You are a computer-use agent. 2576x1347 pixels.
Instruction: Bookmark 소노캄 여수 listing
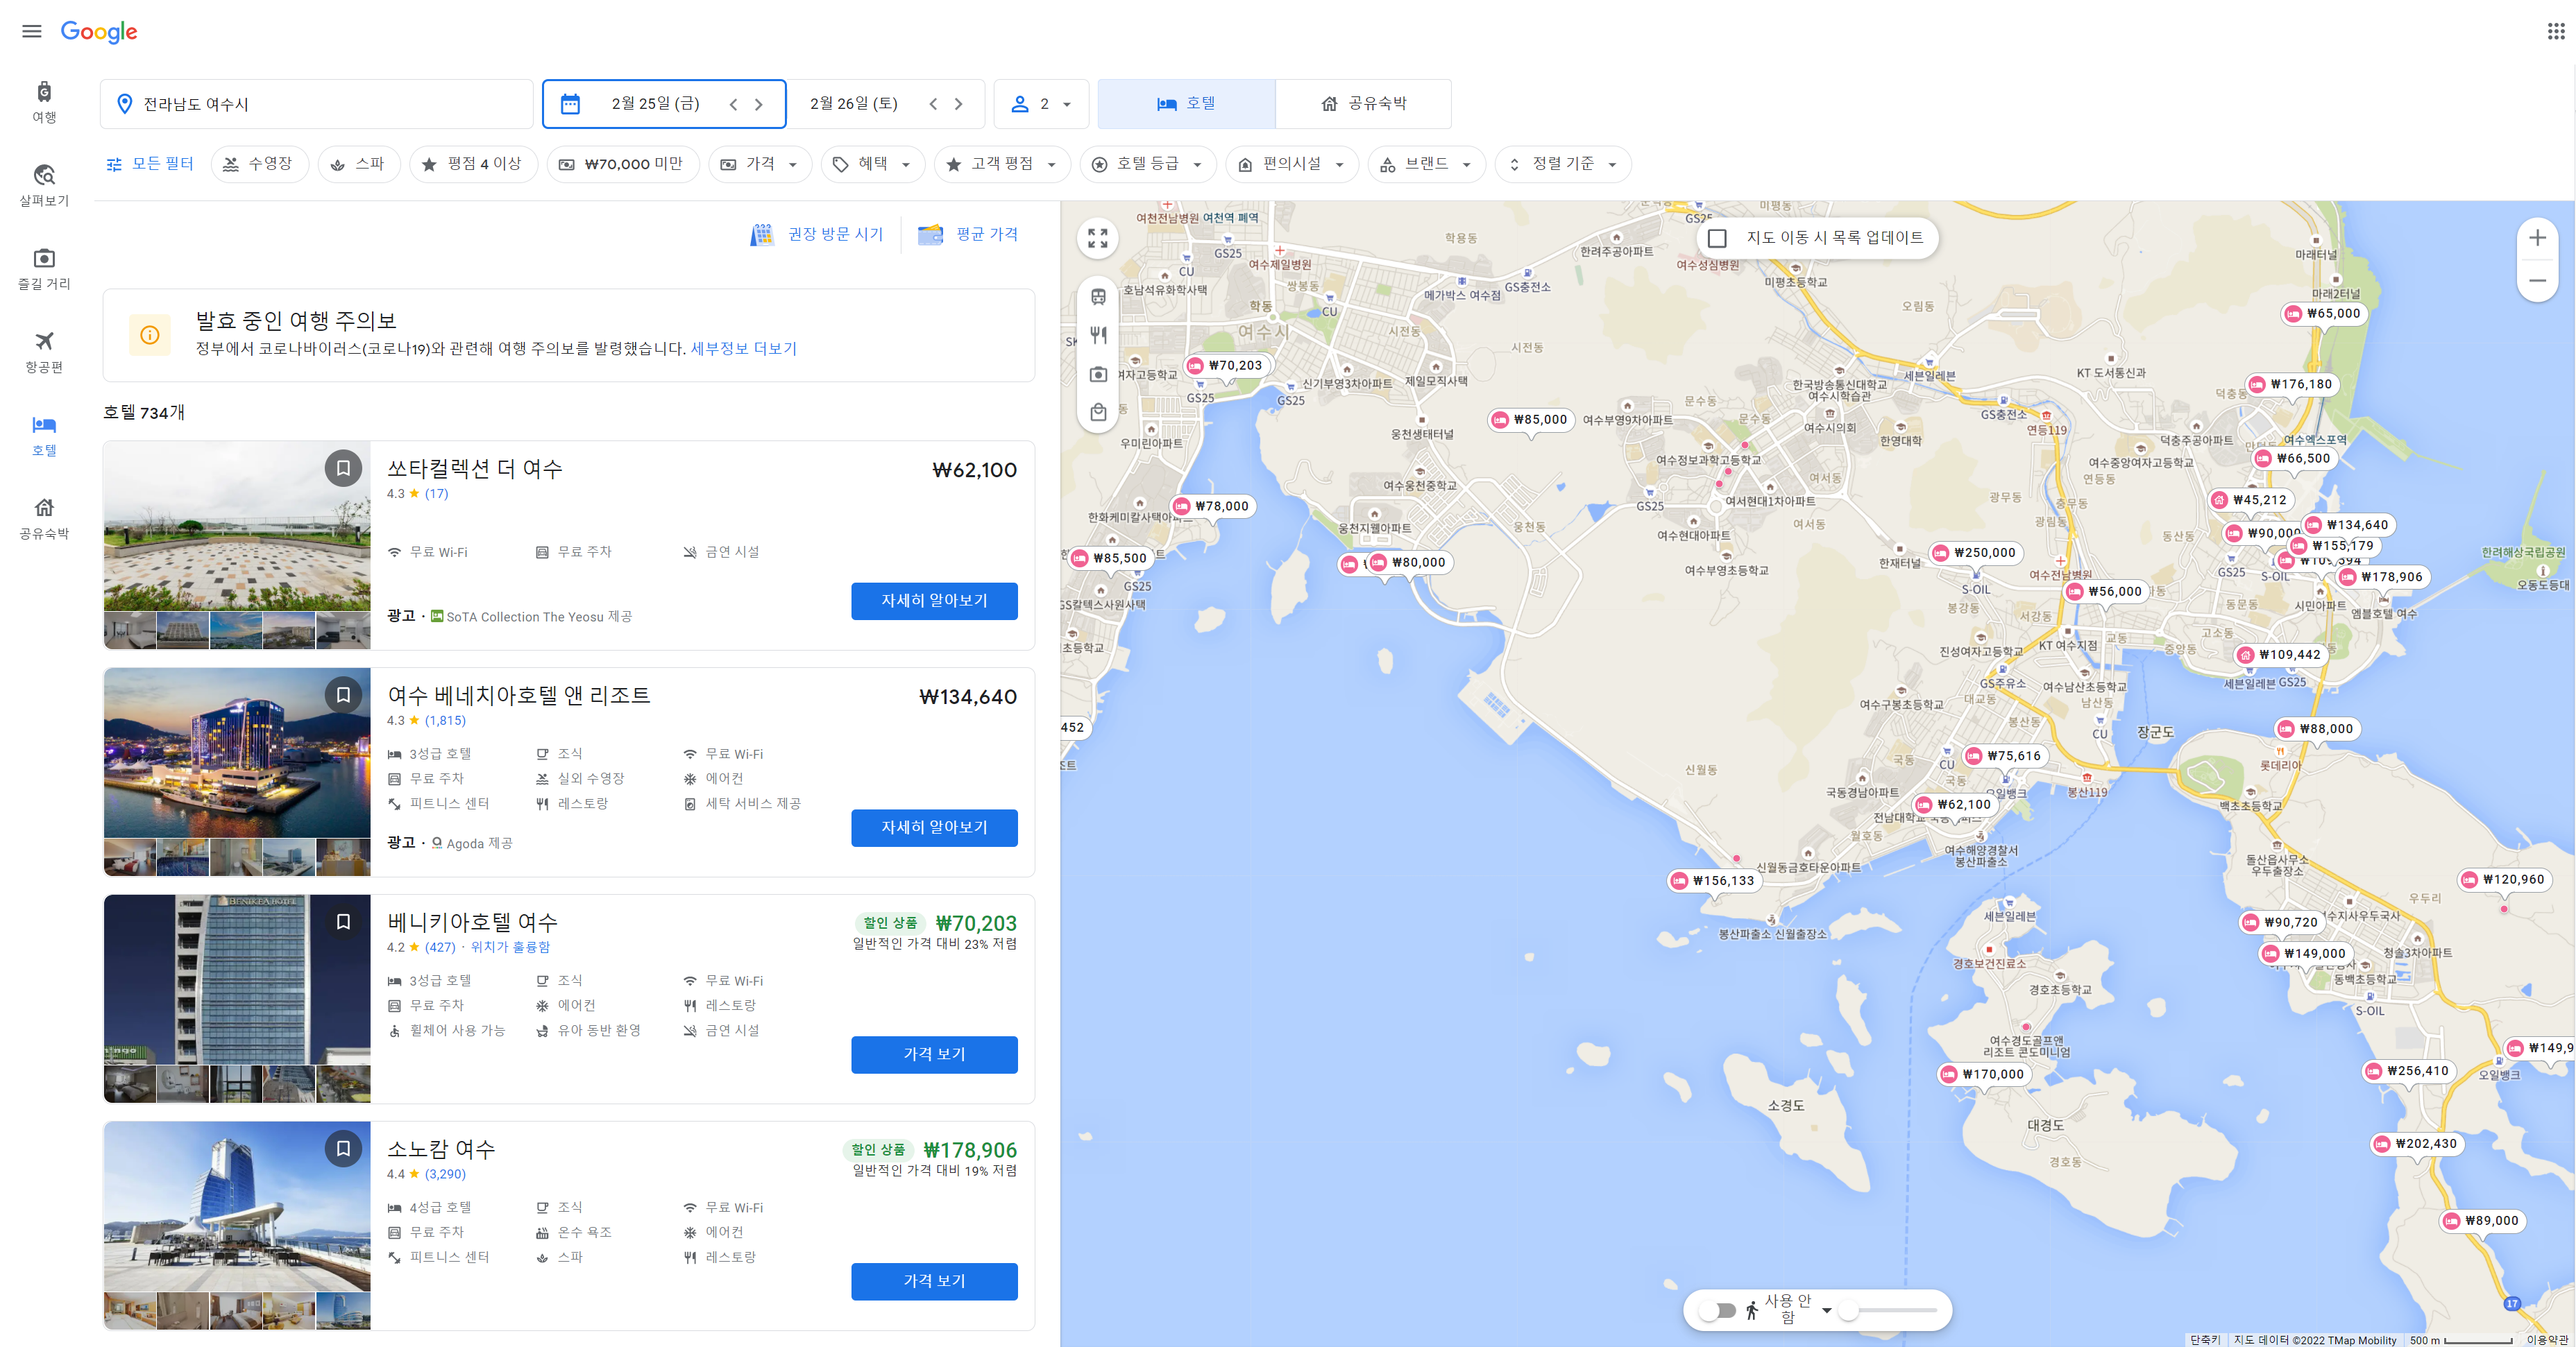tap(343, 1148)
